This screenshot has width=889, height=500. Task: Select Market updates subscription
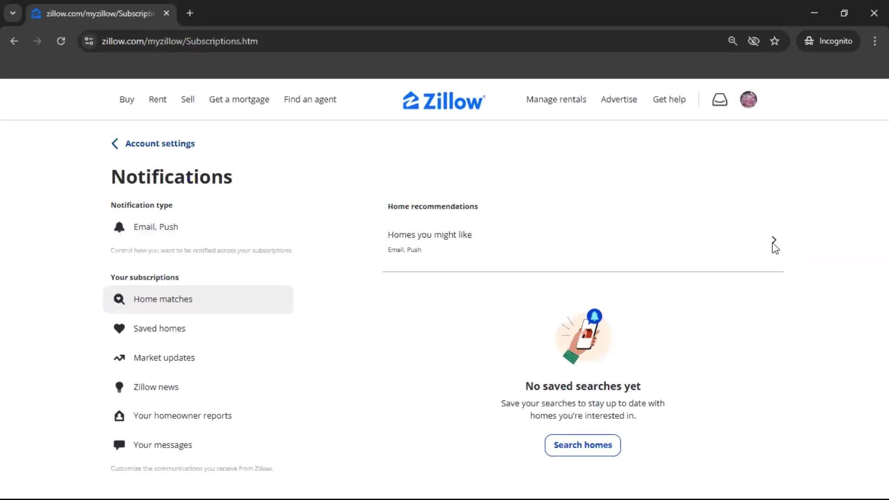pos(164,358)
